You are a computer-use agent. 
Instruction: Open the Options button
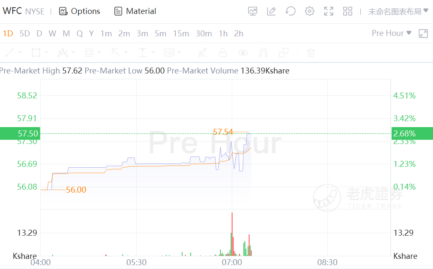80,11
